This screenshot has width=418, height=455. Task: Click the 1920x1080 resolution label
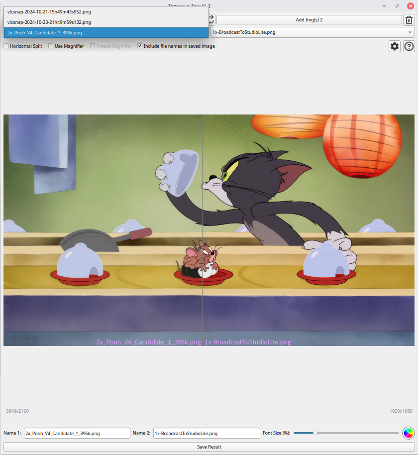[x=401, y=411]
